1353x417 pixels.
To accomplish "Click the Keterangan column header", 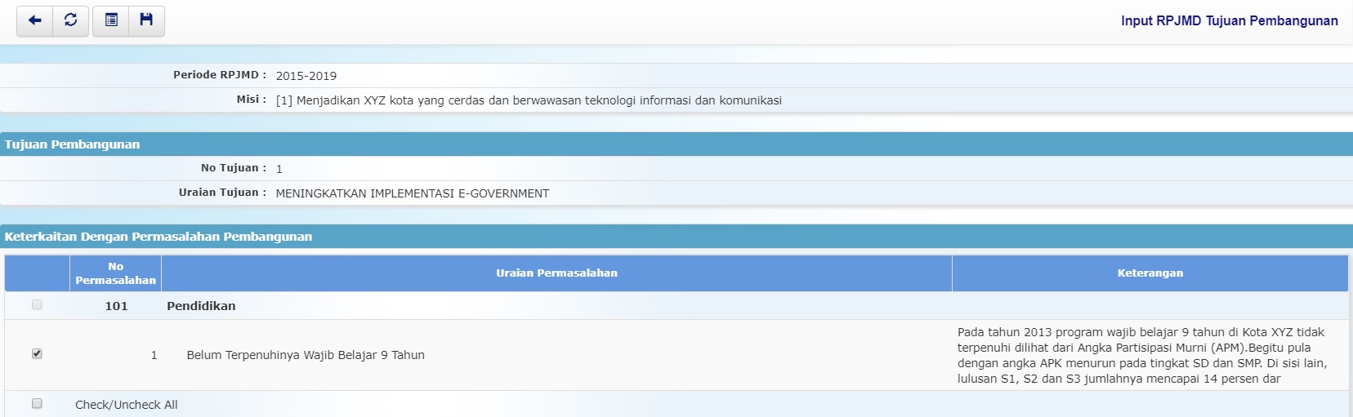I will coord(1150,273).
